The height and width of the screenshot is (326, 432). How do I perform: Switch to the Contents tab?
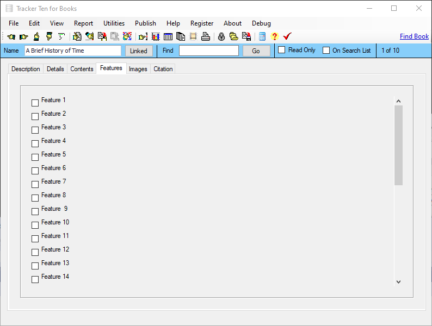pos(82,69)
